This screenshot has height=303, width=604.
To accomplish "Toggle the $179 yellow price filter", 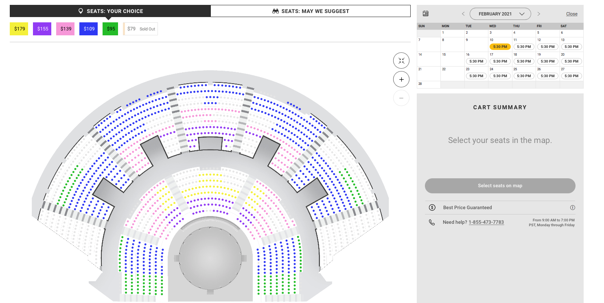I will (x=19, y=29).
